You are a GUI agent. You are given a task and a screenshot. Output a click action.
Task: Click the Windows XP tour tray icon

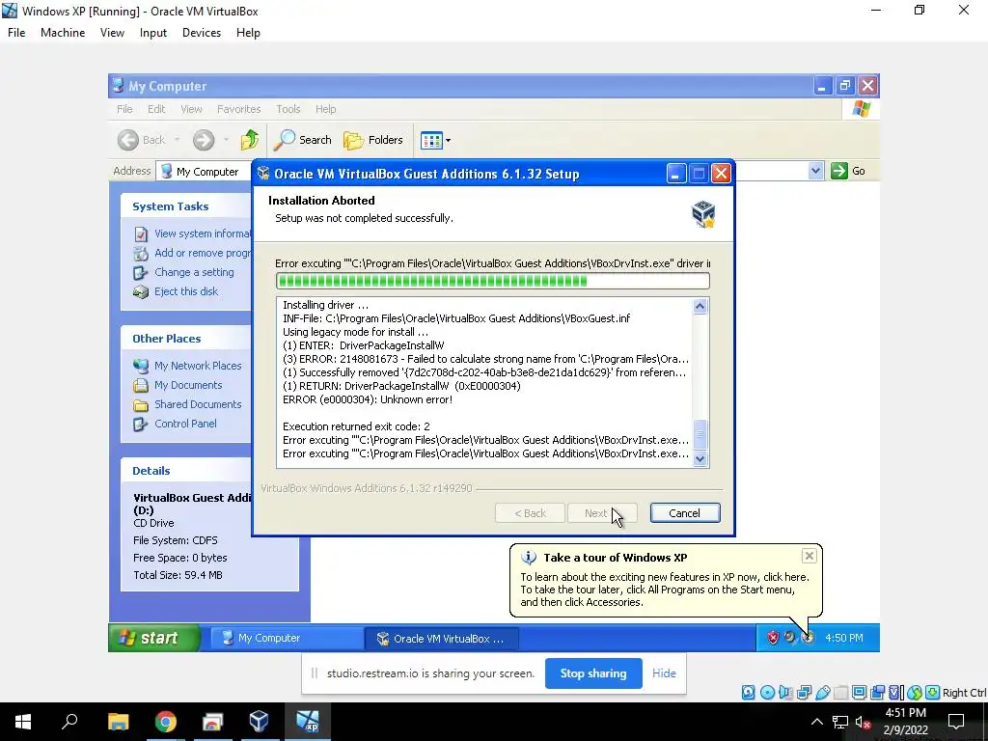[808, 638]
